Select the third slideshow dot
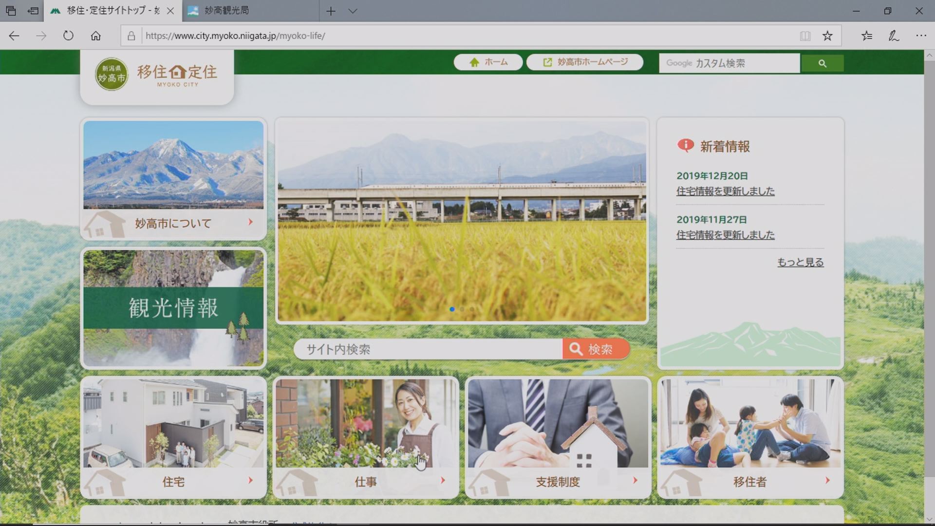935x526 pixels. [x=472, y=309]
